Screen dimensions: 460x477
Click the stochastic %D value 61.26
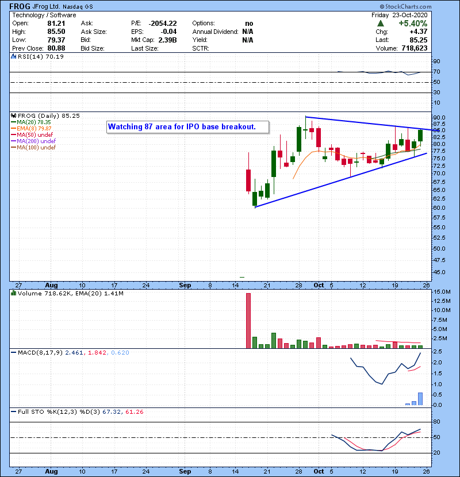(x=134, y=412)
